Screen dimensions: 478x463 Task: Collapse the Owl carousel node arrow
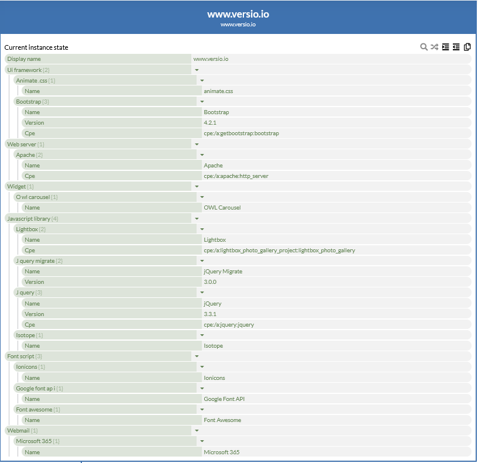[202, 197]
